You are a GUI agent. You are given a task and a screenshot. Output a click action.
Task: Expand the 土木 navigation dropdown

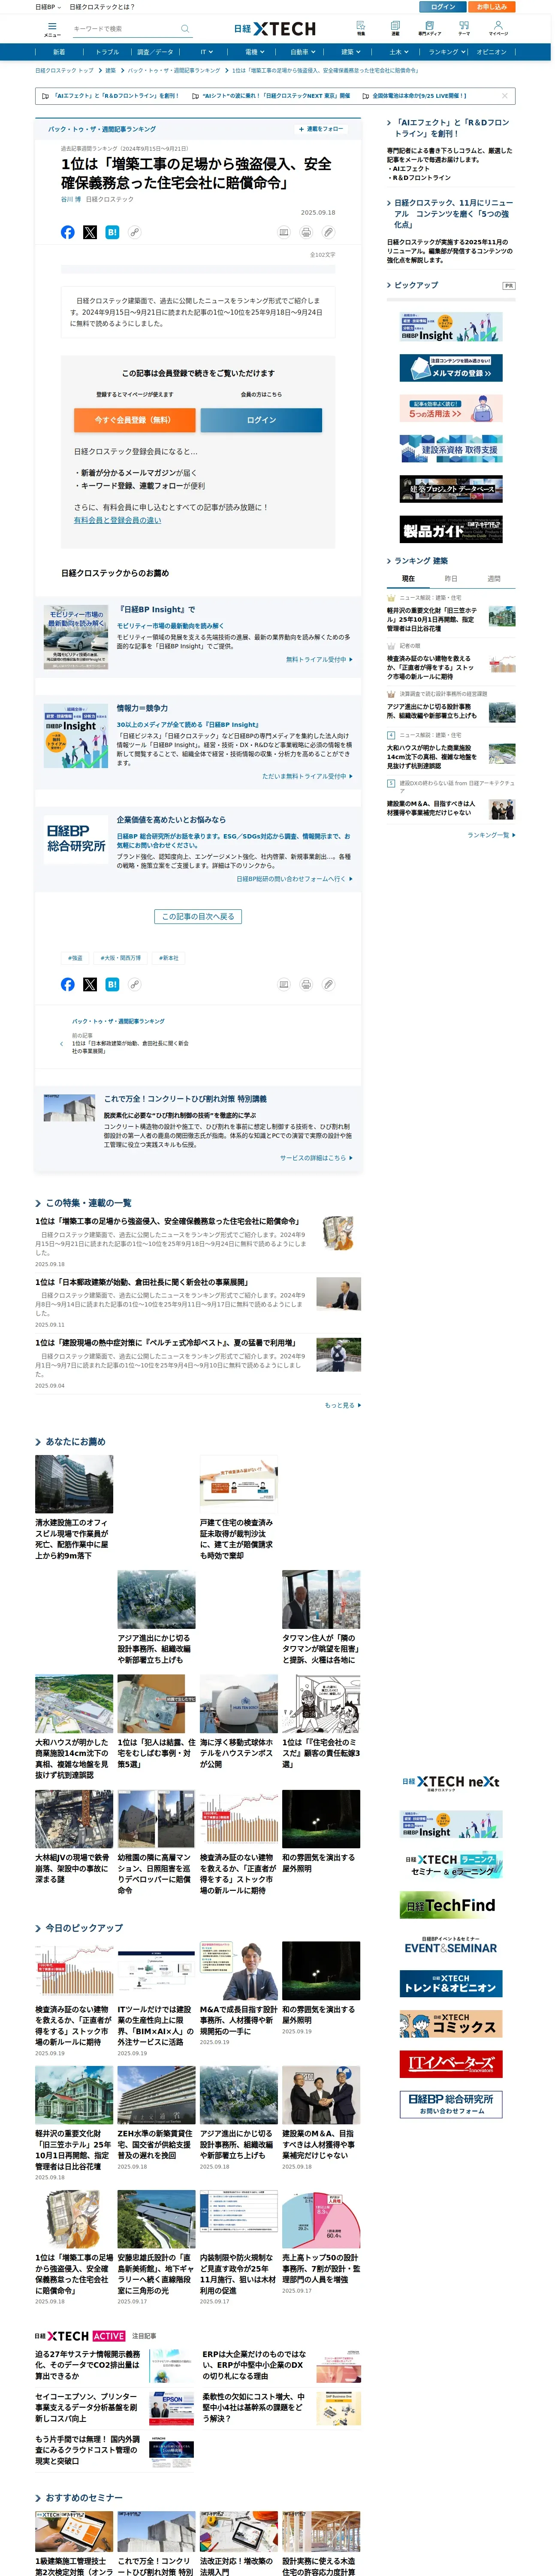[398, 52]
